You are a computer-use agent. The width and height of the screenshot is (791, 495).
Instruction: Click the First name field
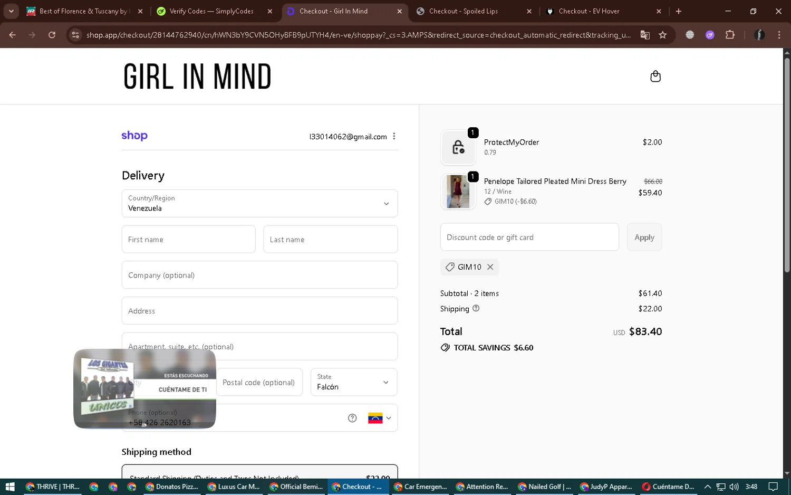pyautogui.click(x=189, y=239)
